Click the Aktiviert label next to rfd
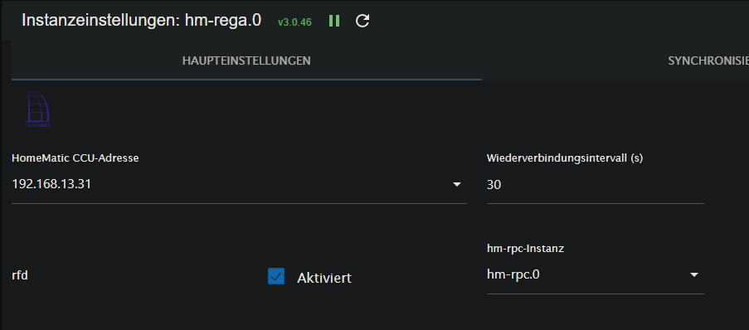 point(324,278)
